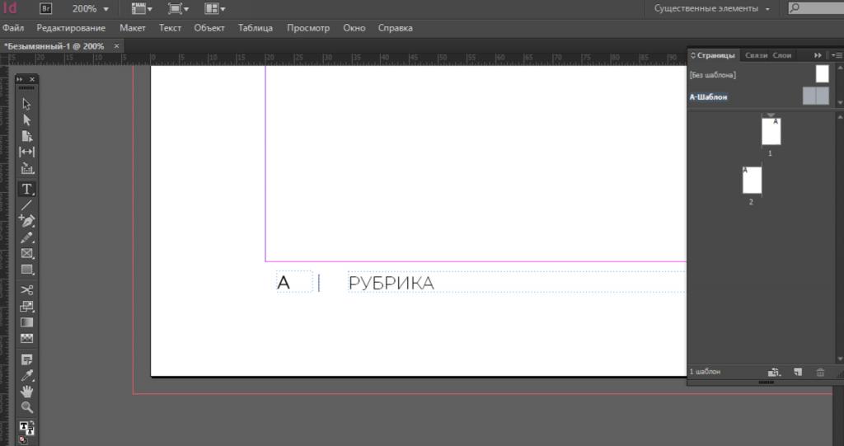Select the Pen tool
The image size is (844, 446).
[x=26, y=221]
